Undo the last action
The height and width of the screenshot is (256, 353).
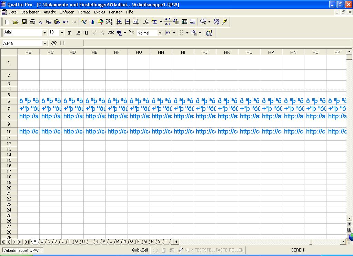point(65,22)
